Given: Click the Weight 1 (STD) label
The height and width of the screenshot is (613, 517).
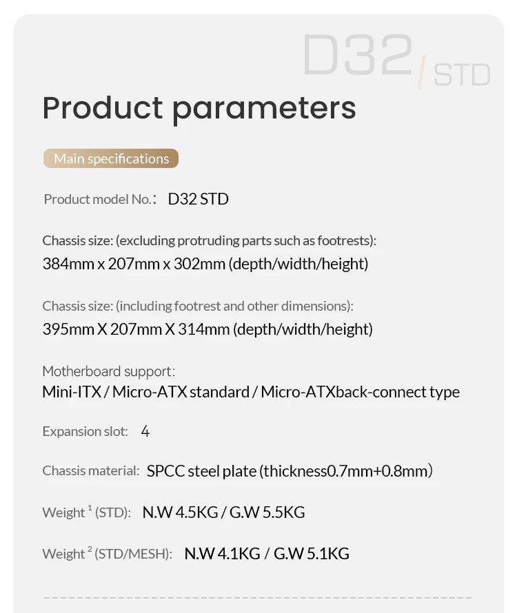Looking at the screenshot, I should coord(86,512).
